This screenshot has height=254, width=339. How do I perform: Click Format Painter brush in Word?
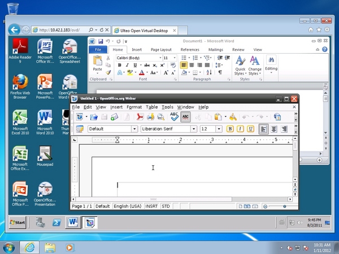[x=108, y=73]
